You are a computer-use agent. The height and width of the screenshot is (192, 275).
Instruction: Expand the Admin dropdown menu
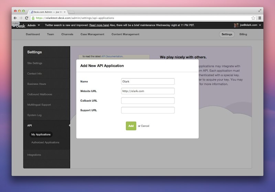[34, 25]
